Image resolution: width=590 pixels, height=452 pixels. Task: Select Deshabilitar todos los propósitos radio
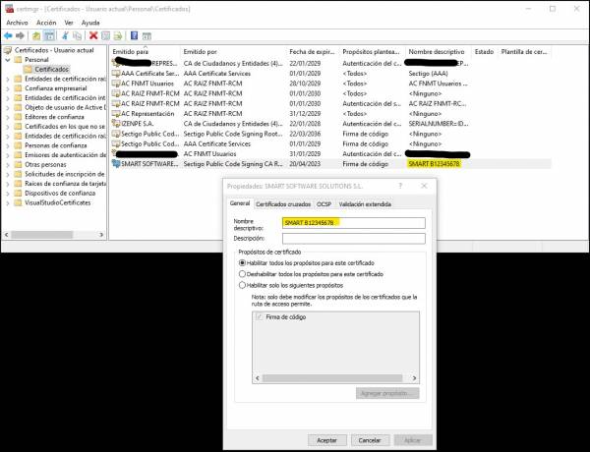click(x=242, y=274)
